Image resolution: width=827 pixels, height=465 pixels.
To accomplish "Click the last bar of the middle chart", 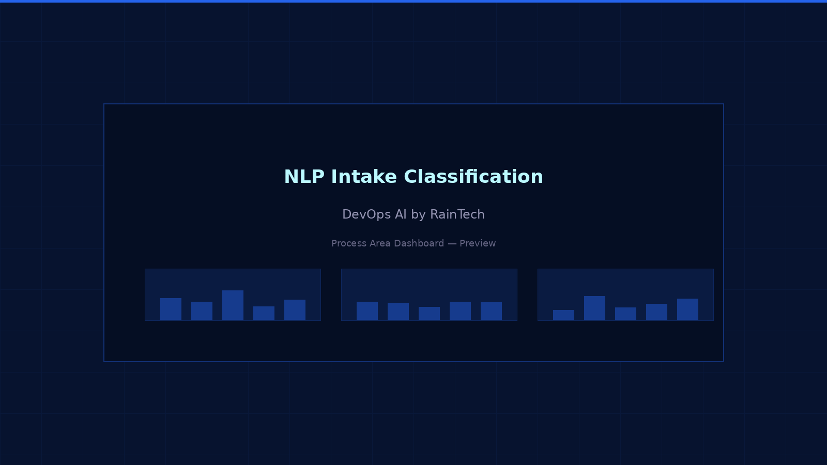I will [492, 310].
